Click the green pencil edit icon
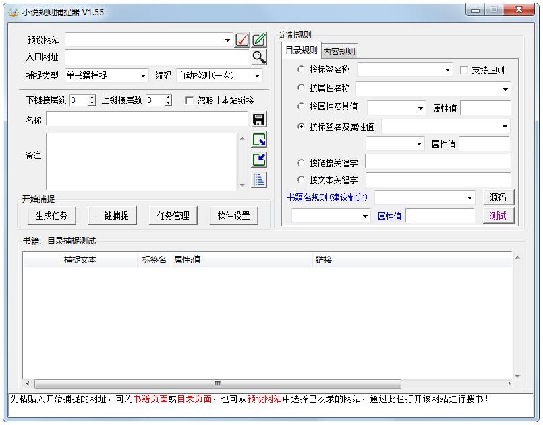Screen dimensions: 543x425 259,40
